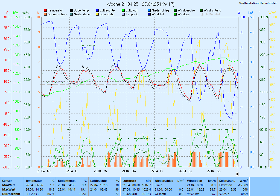
Task: Click the solar radiation average '303.9'
Action: pyautogui.click(x=244, y=194)
